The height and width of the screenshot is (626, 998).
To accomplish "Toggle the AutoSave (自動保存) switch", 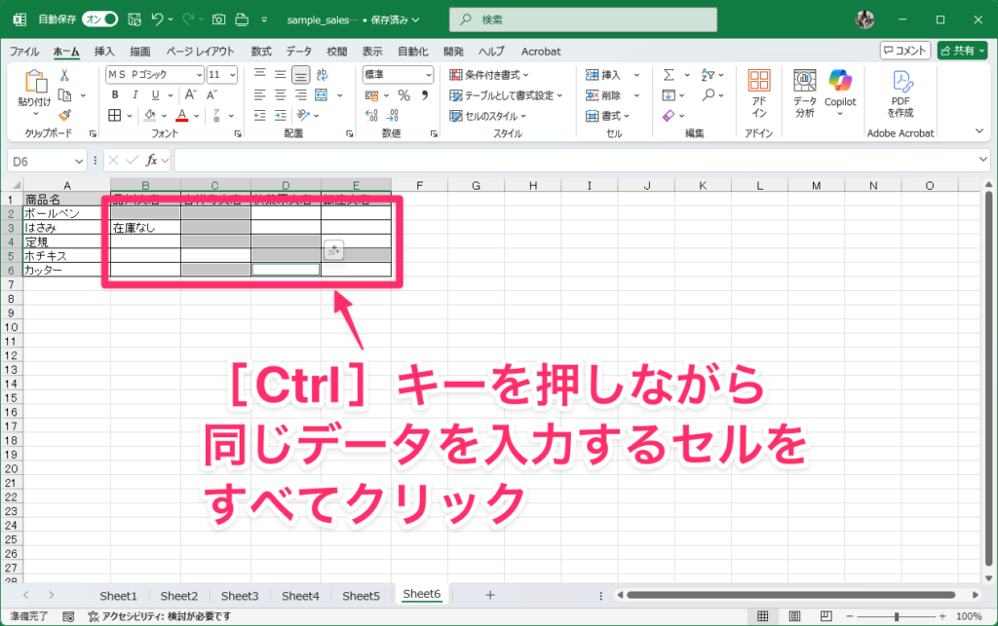I will coord(99,19).
